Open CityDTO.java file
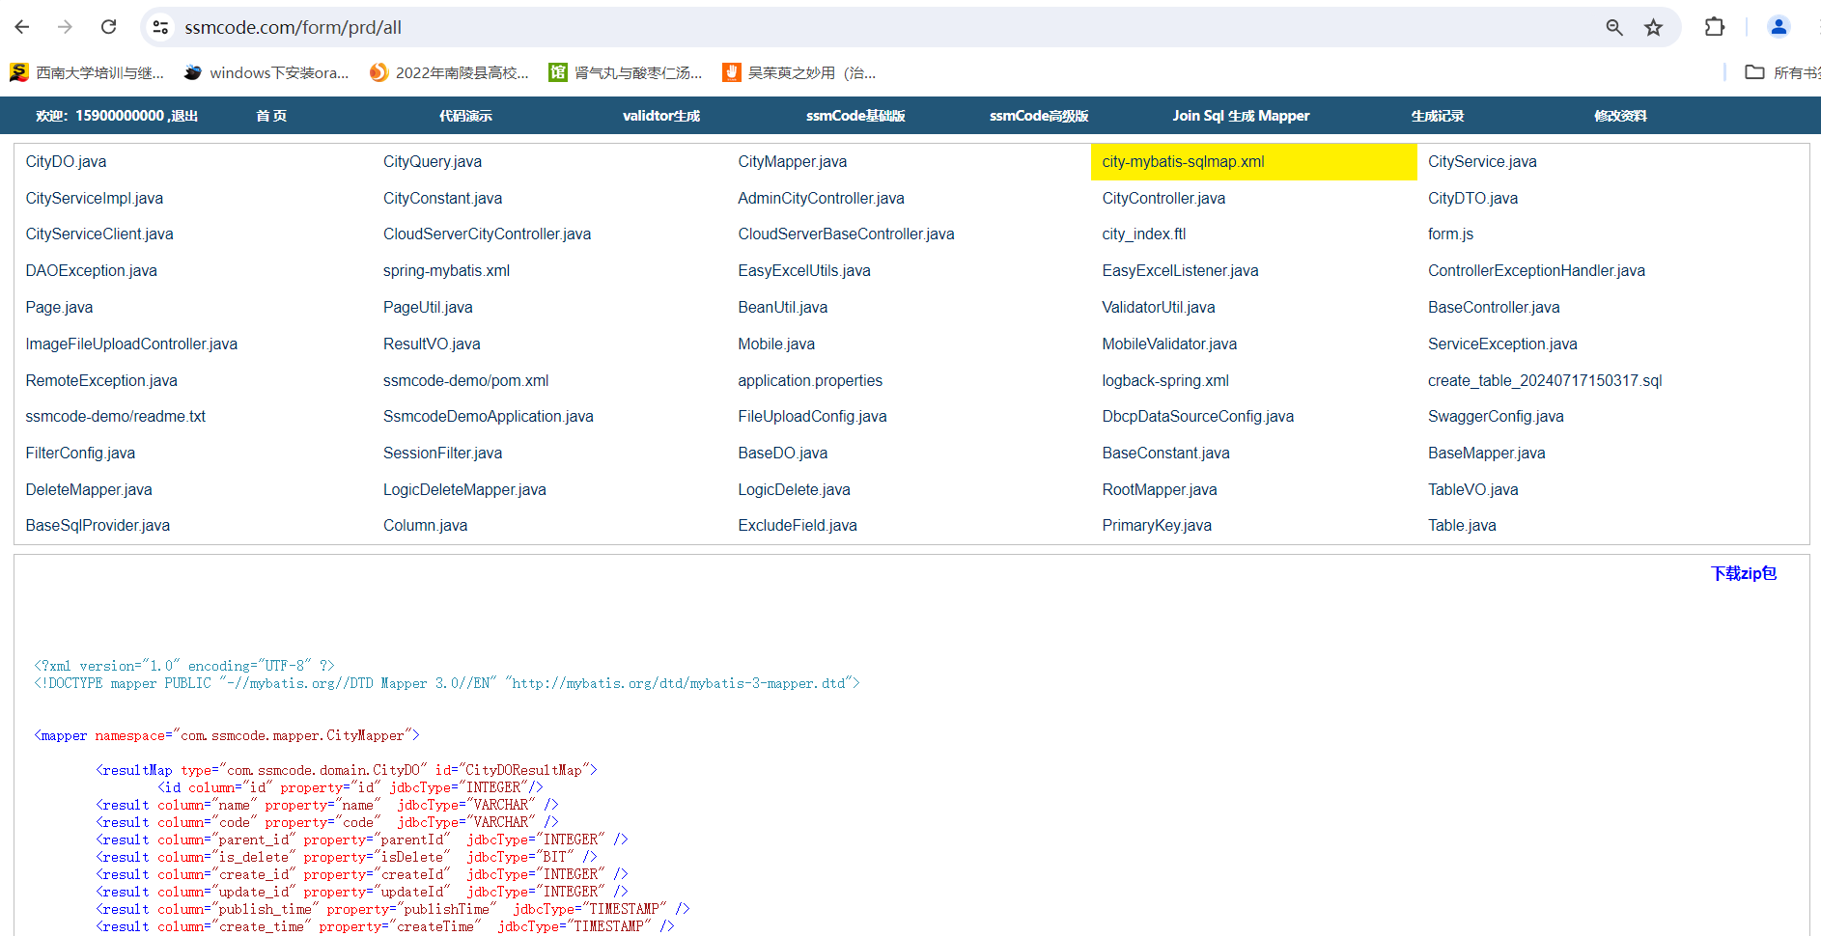 pyautogui.click(x=1472, y=199)
